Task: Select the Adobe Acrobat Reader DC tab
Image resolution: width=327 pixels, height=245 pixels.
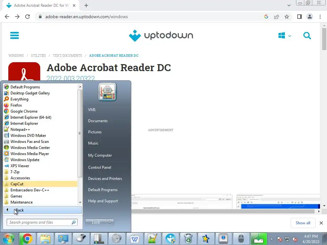Action: [41, 6]
